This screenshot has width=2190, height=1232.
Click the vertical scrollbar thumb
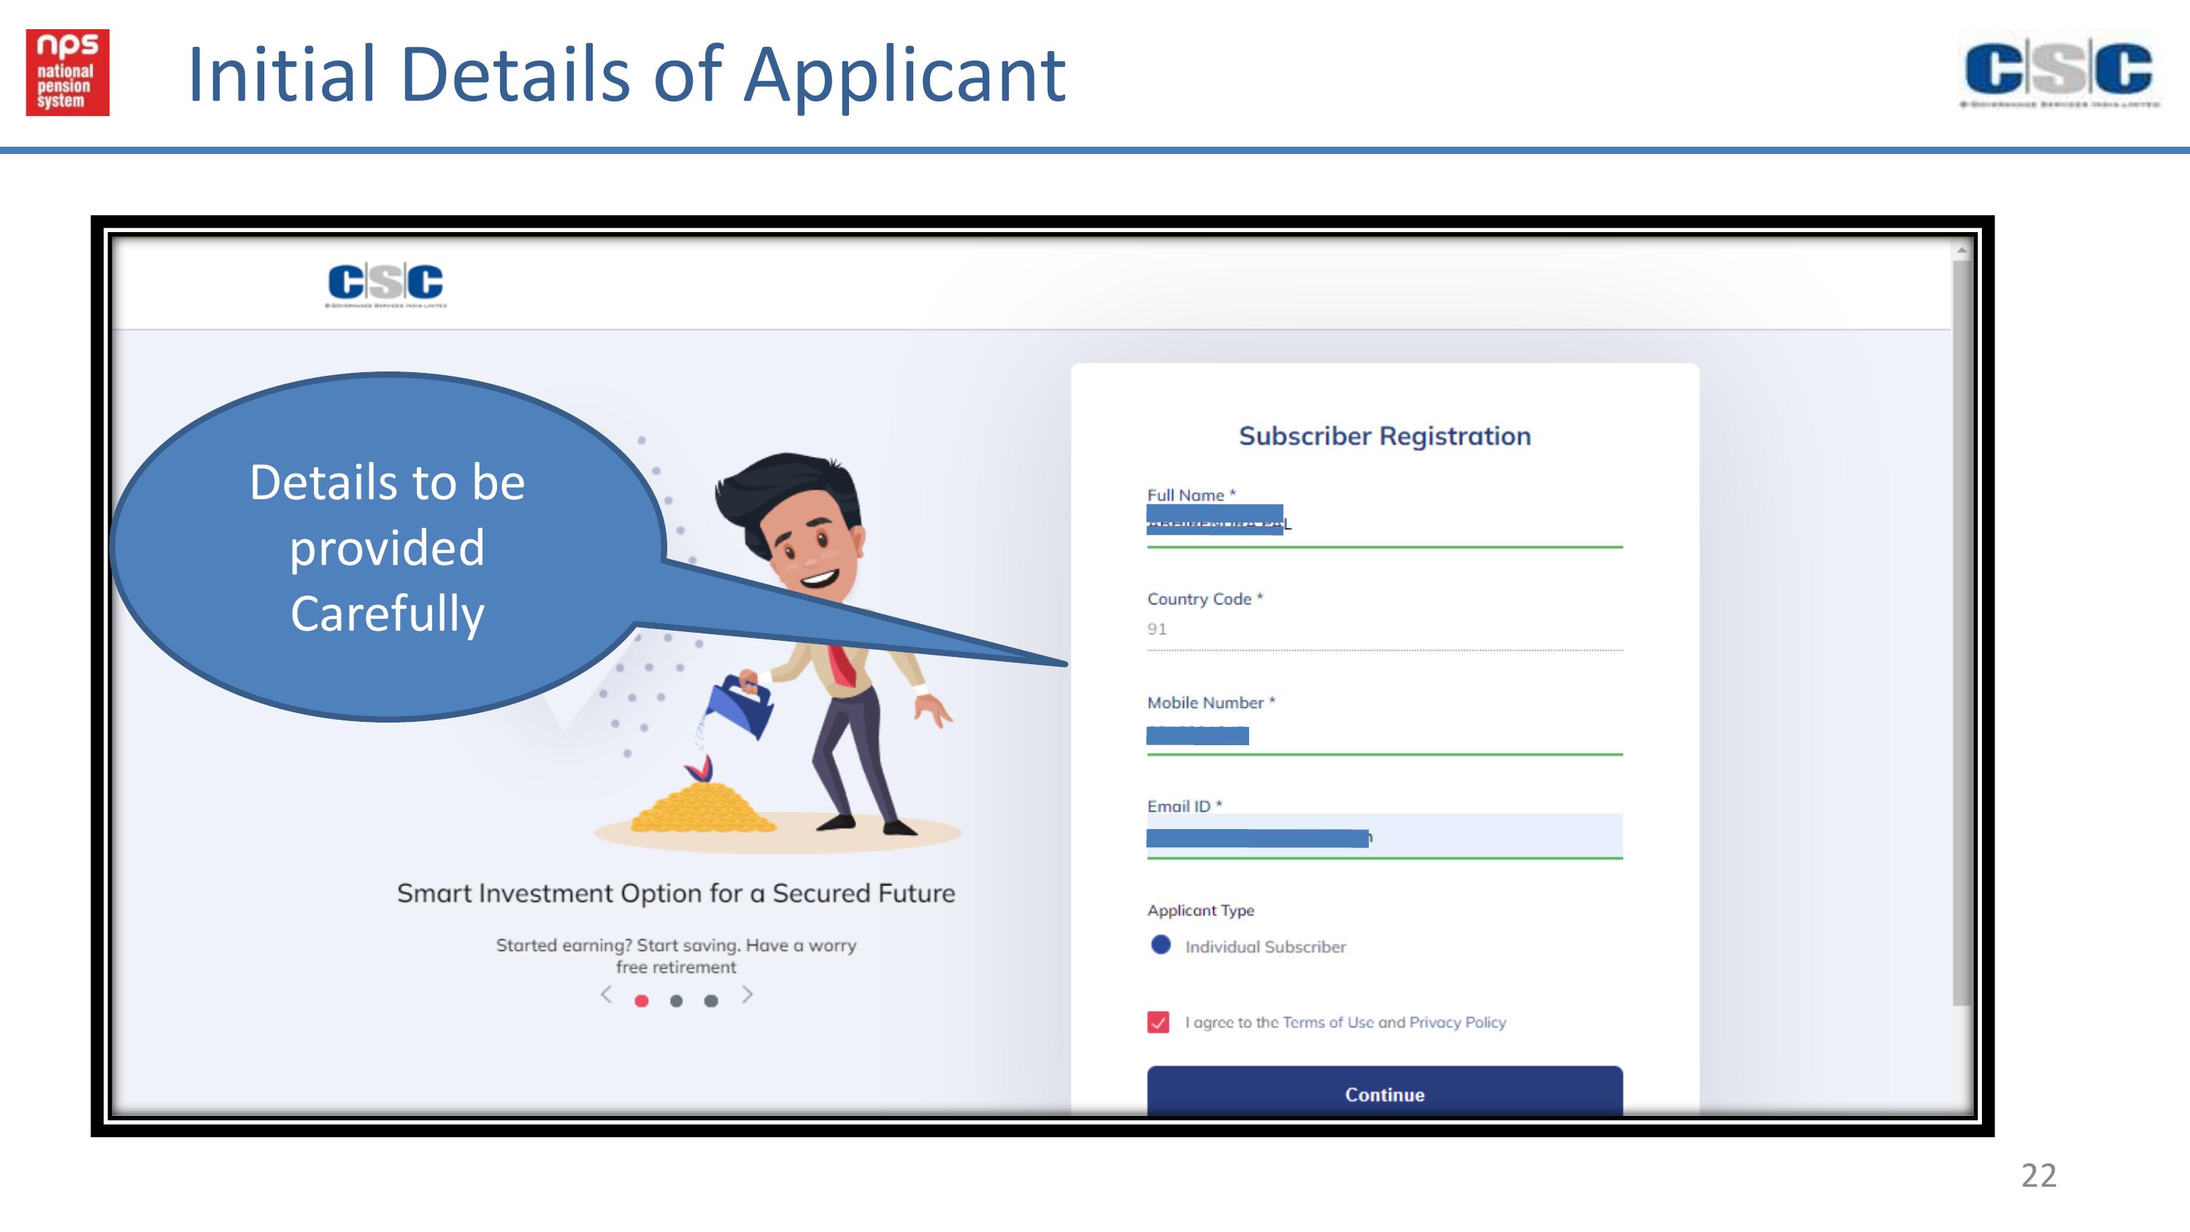click(1962, 634)
